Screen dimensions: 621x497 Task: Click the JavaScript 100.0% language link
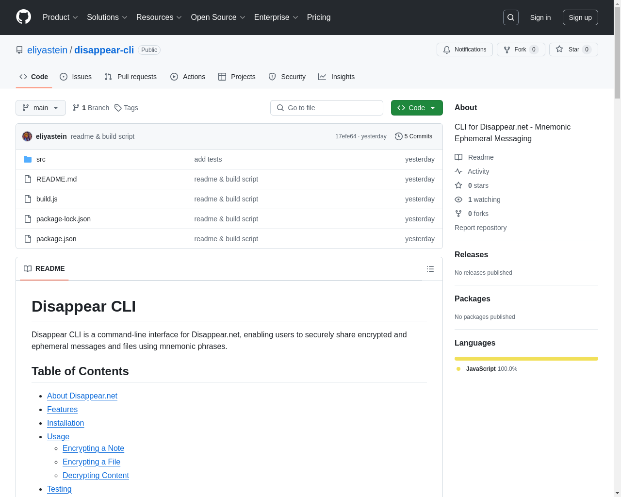click(x=487, y=369)
